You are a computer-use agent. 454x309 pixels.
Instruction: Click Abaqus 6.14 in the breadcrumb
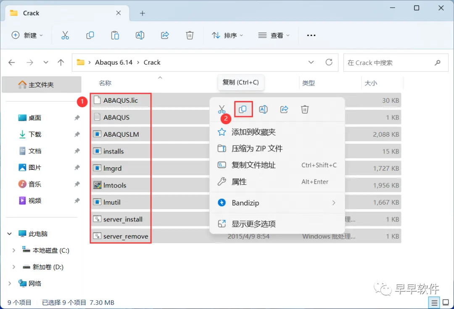[114, 62]
